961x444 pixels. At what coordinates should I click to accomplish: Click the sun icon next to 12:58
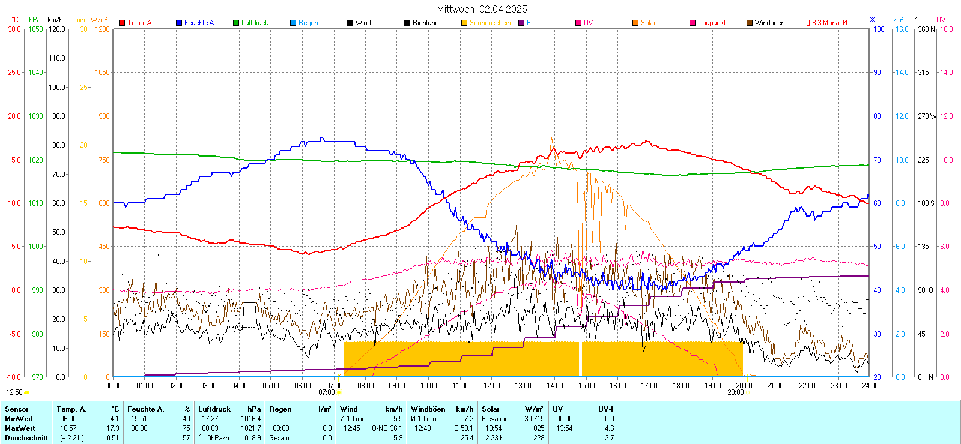[27, 392]
